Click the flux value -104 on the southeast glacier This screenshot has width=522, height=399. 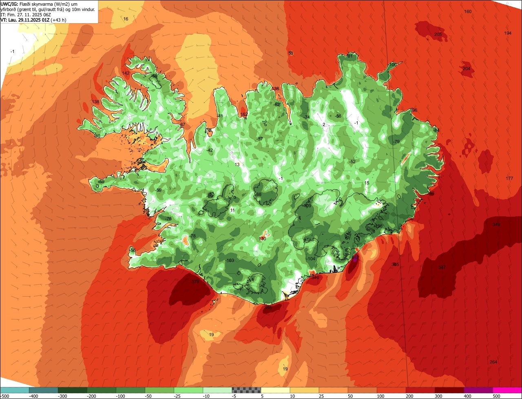pyautogui.click(x=311, y=259)
